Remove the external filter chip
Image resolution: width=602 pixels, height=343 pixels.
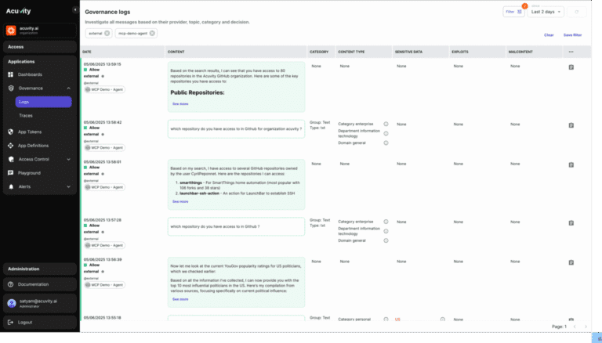107,34
